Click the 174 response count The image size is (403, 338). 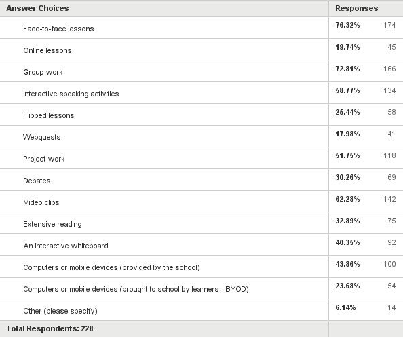[389, 25]
